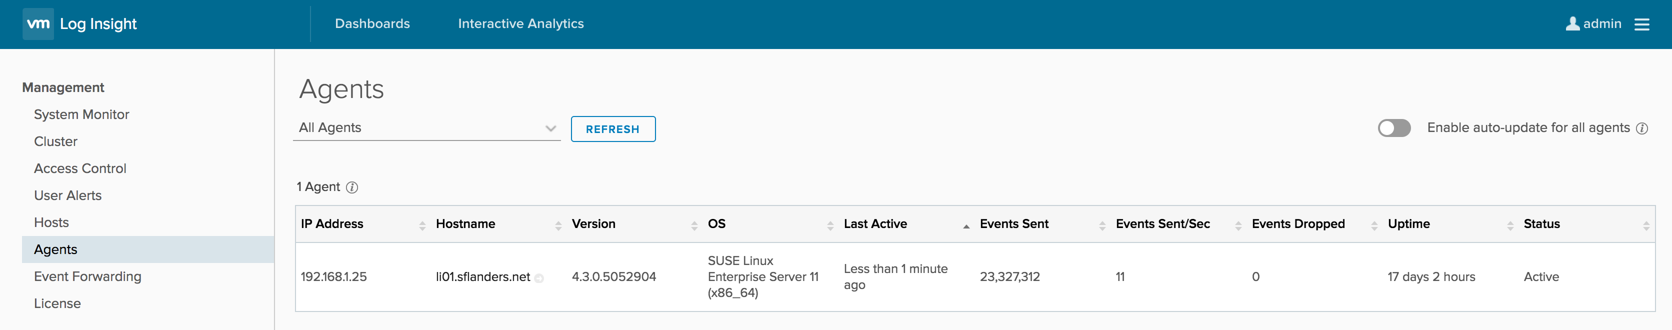The image size is (1672, 330).
Task: Sort by Events Dropped column arrows
Action: point(1374,225)
